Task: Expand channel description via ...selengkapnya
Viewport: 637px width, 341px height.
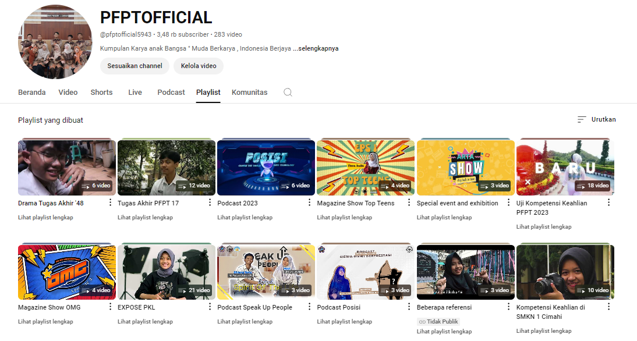Action: click(x=316, y=48)
